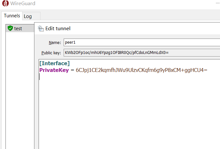Click the green shield icon beside test

tap(10, 28)
